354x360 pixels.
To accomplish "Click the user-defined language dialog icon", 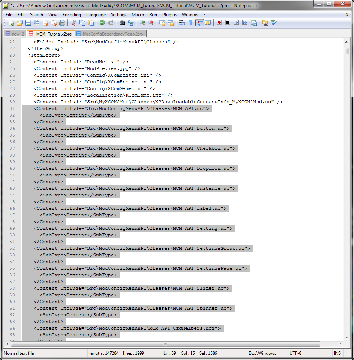I will point(208,23).
